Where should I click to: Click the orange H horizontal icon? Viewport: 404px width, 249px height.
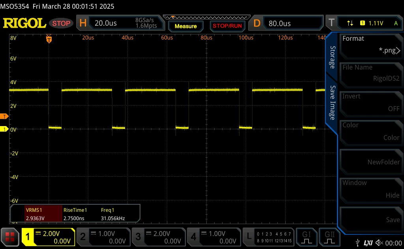point(83,23)
